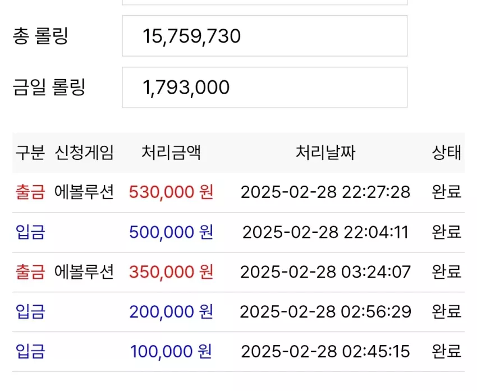The height and width of the screenshot is (391, 477).
Task: Select the 500,000 원 deposit amount
Action: tap(171, 232)
